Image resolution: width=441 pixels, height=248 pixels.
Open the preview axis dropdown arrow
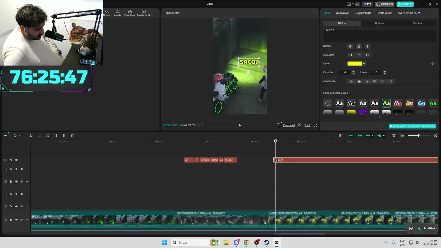click(x=384, y=136)
